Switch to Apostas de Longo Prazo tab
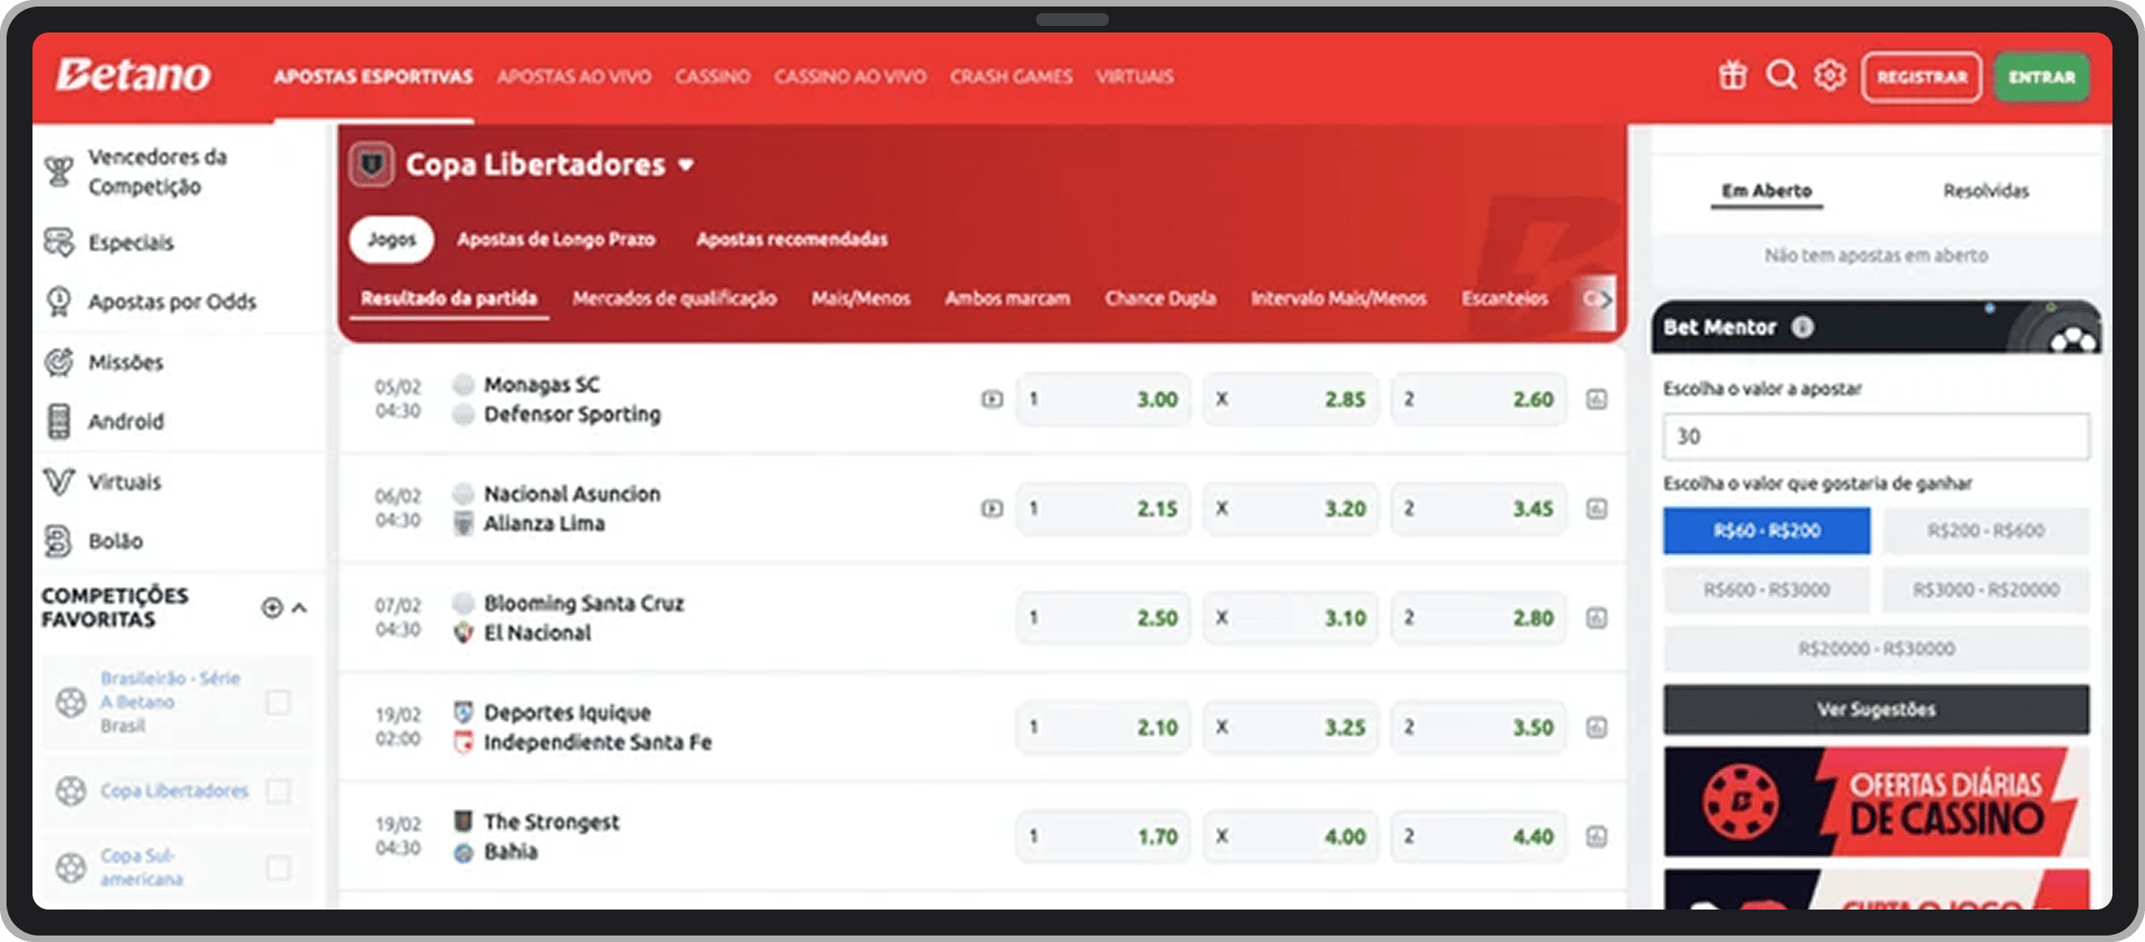The image size is (2145, 942). (x=557, y=240)
